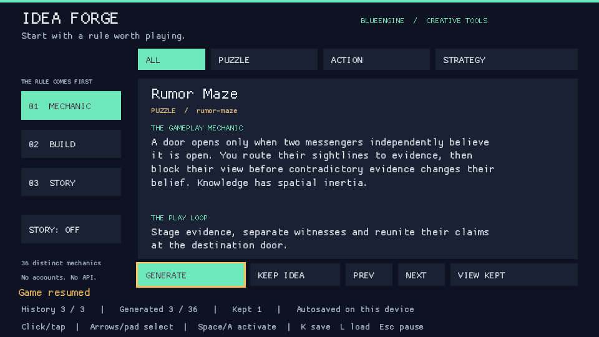Click the 'Arrows/pad select' hint
The width and height of the screenshot is (599, 337).
[x=132, y=327]
